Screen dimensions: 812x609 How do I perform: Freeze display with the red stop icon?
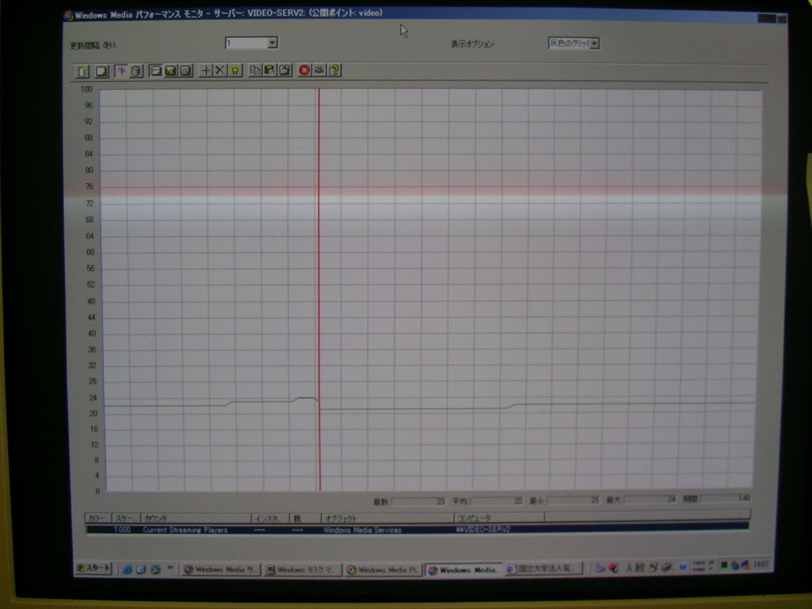[x=304, y=70]
